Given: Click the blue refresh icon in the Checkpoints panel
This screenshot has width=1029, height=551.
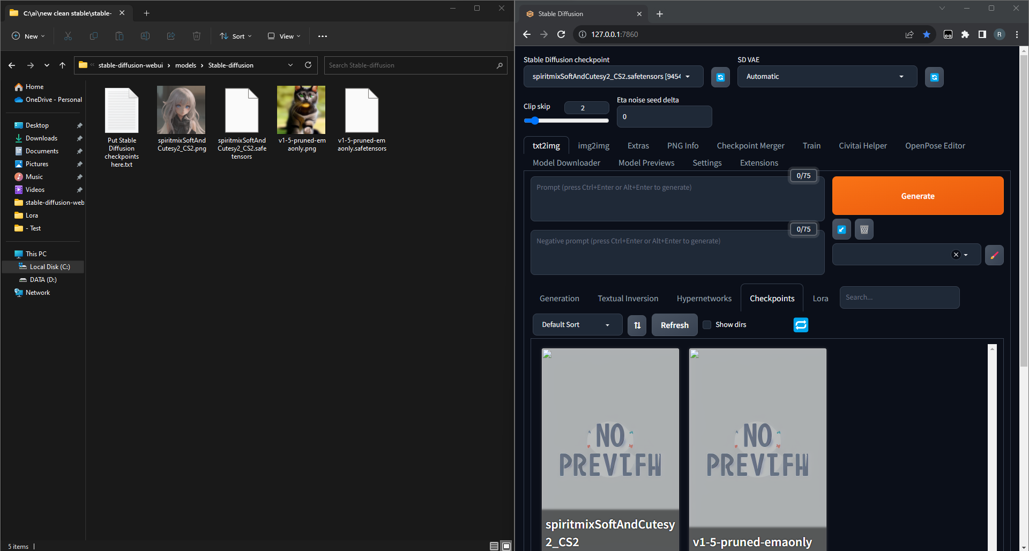Looking at the screenshot, I should click(801, 325).
